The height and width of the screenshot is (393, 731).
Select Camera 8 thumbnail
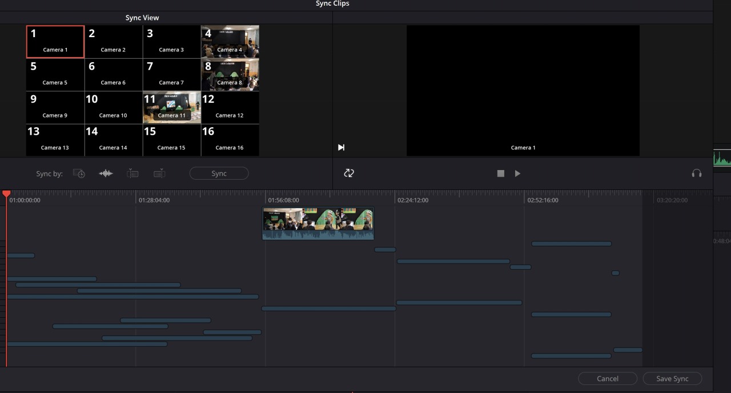(x=230, y=75)
